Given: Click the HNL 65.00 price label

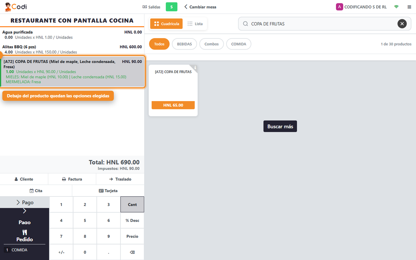Looking at the screenshot, I should pyautogui.click(x=173, y=105).
